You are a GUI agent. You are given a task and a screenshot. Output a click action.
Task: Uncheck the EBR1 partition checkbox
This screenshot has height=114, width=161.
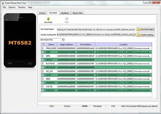(x=43, y=56)
